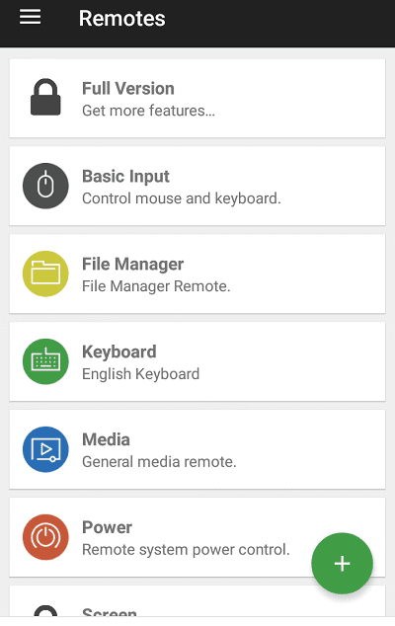395x626 pixels.
Task: Tap the blue Media player icon
Action: (x=45, y=449)
